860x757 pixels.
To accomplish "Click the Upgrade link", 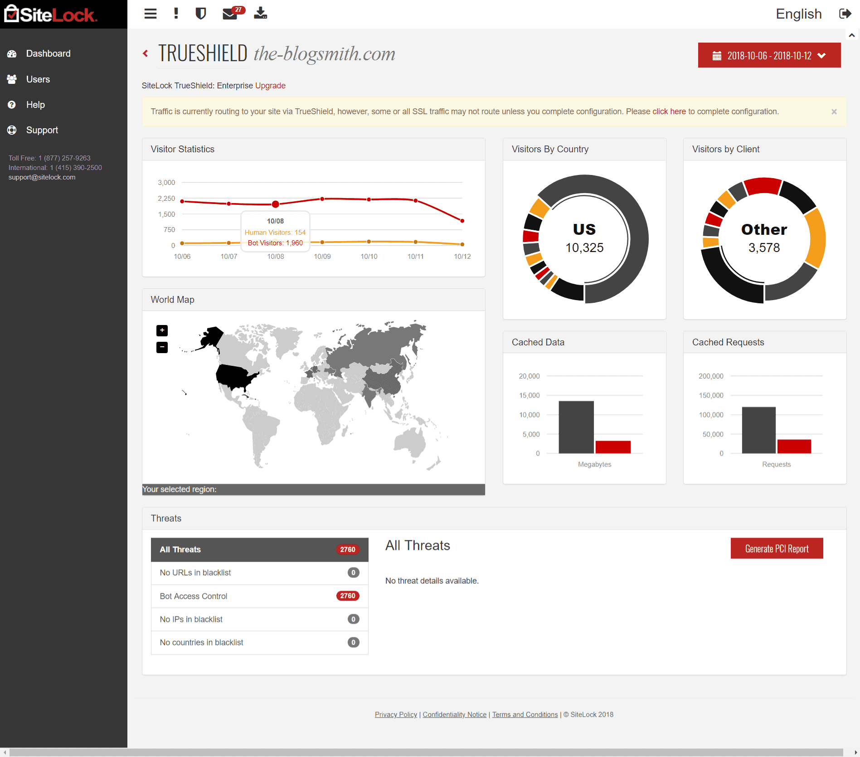I will pyautogui.click(x=270, y=86).
